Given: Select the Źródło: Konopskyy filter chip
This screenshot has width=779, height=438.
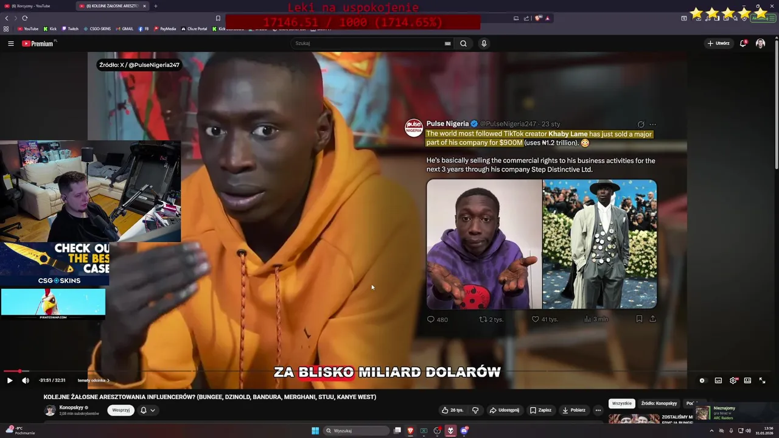Looking at the screenshot, I should pyautogui.click(x=659, y=403).
